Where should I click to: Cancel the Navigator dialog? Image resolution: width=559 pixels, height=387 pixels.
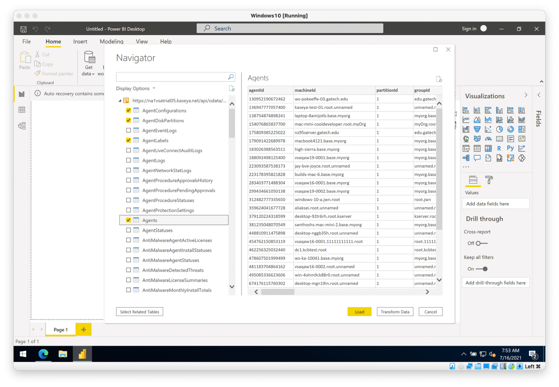(430, 311)
